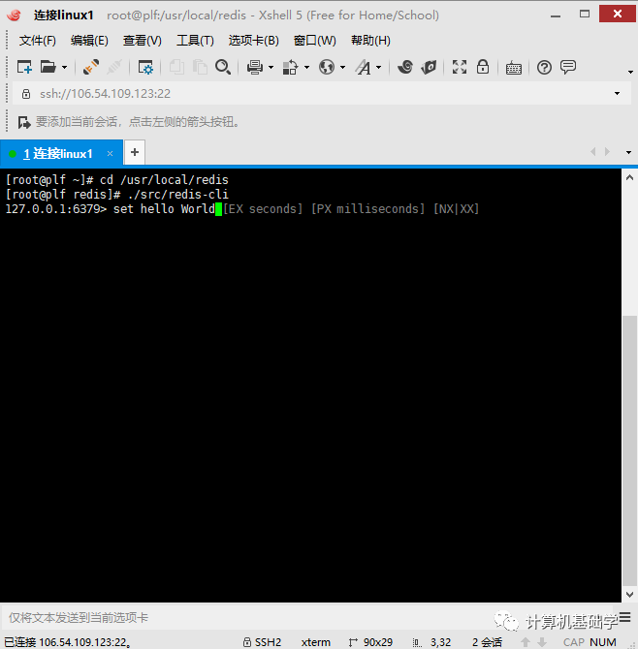Click the status bar up arrow icon
The width and height of the screenshot is (638, 649).
tap(526, 642)
